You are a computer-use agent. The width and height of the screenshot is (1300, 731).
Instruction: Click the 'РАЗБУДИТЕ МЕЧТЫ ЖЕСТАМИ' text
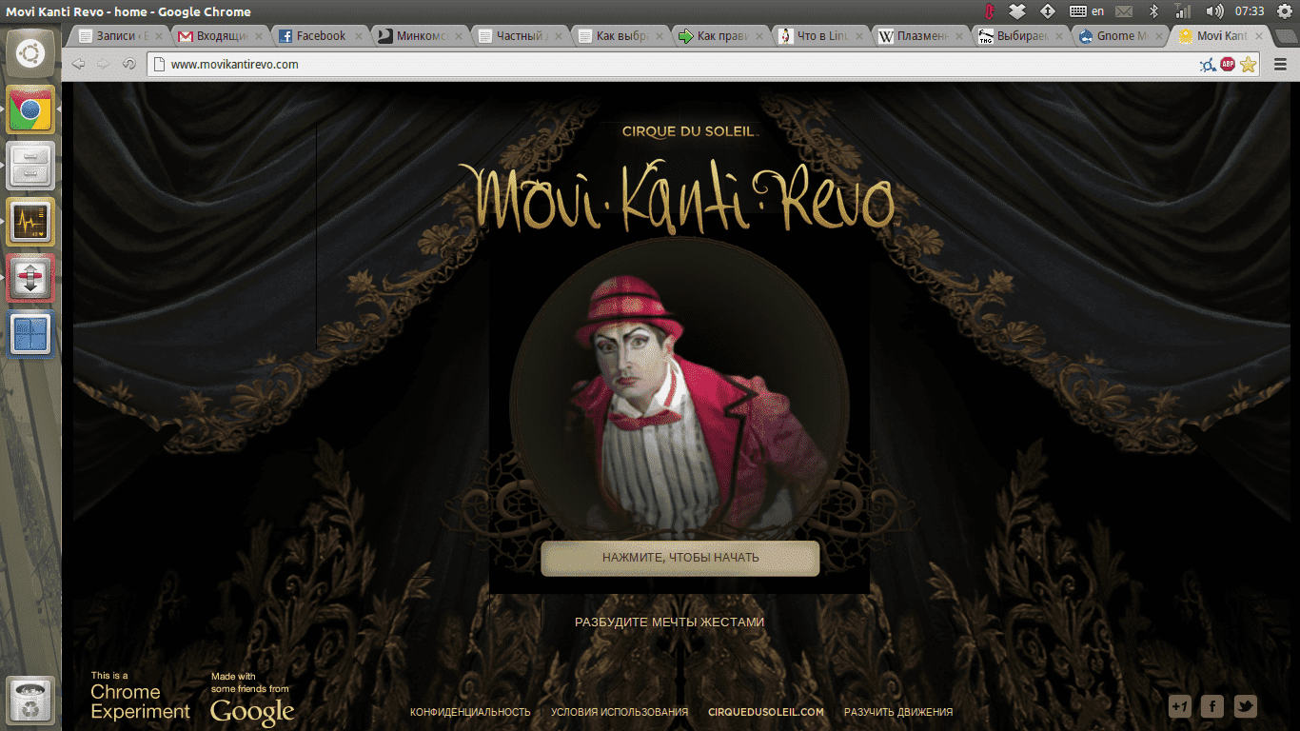669,622
